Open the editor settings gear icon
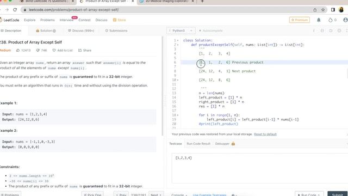Screen dimensions: 348x196 point(339,30)
